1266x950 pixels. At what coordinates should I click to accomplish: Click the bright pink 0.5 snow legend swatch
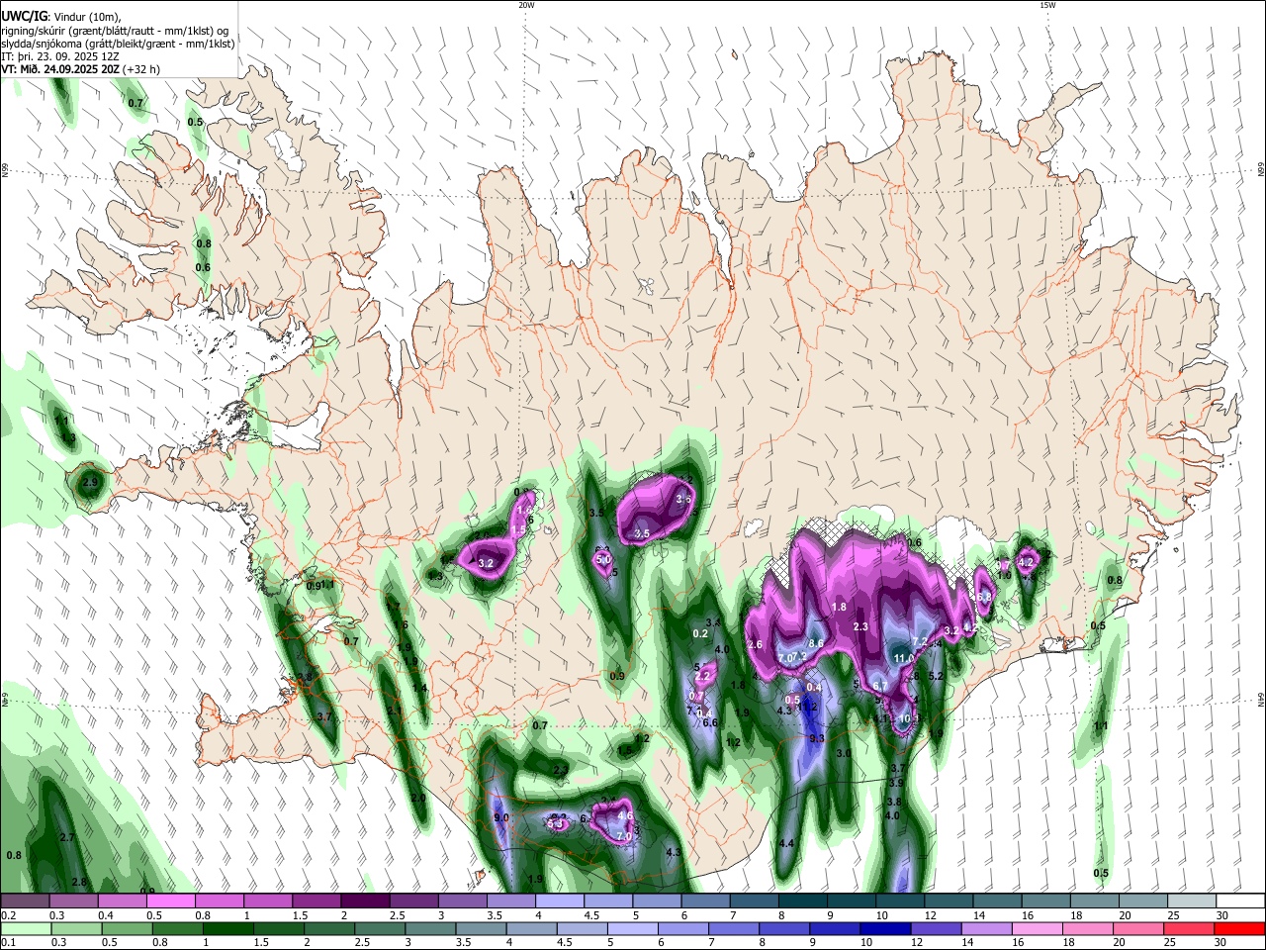171,901
